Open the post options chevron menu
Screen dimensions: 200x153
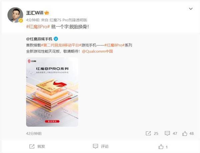tap(191, 9)
